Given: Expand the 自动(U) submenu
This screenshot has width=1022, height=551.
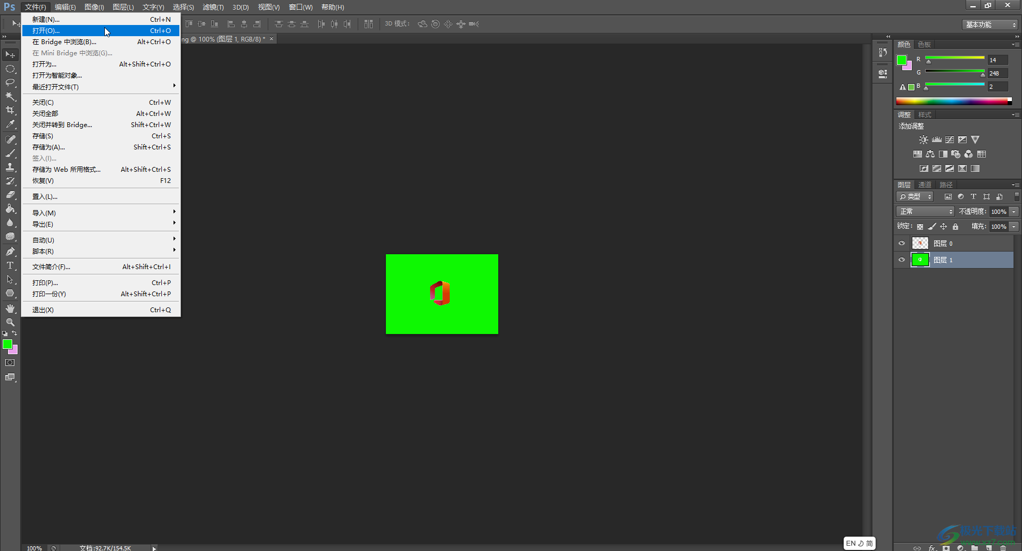Looking at the screenshot, I should [101, 240].
